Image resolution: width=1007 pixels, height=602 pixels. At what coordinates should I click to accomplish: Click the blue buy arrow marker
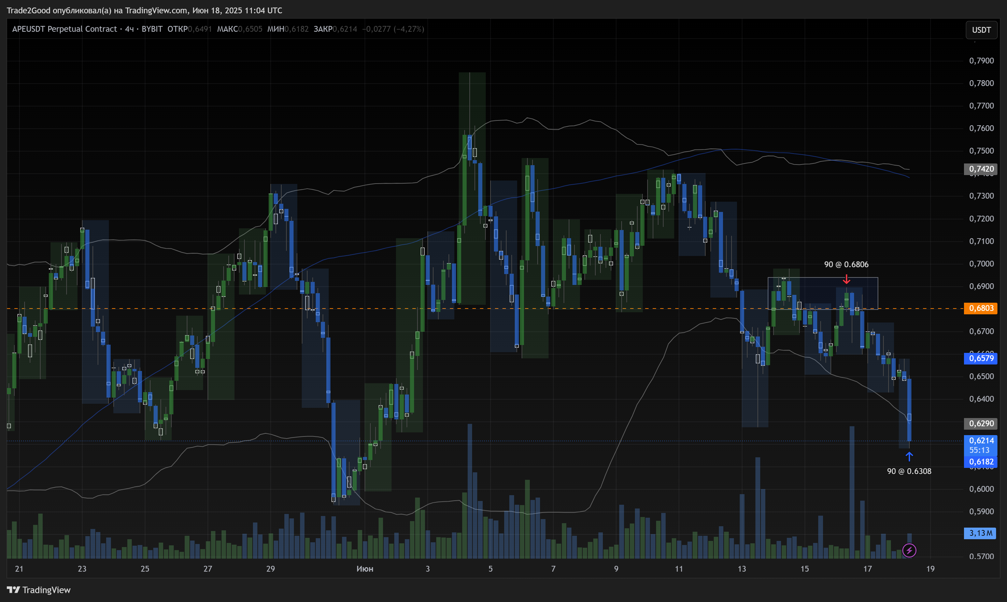[x=909, y=457]
